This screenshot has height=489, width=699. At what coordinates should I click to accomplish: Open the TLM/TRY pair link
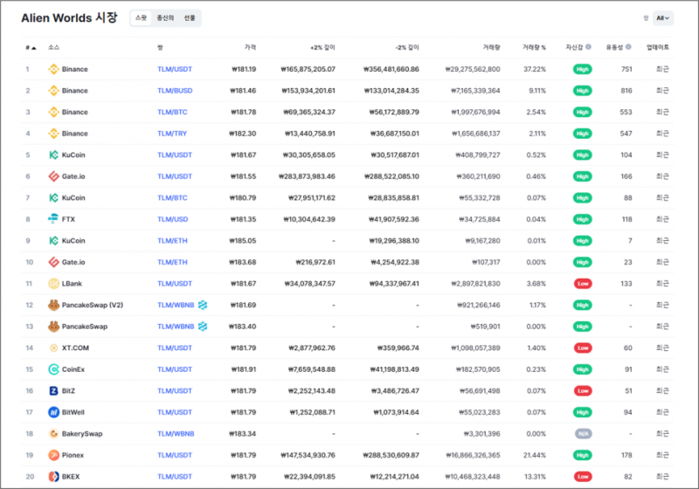coord(172,134)
